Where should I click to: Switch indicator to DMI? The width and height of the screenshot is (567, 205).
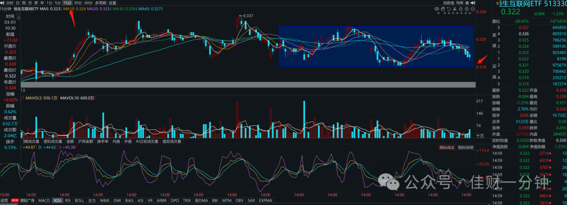[118, 200]
